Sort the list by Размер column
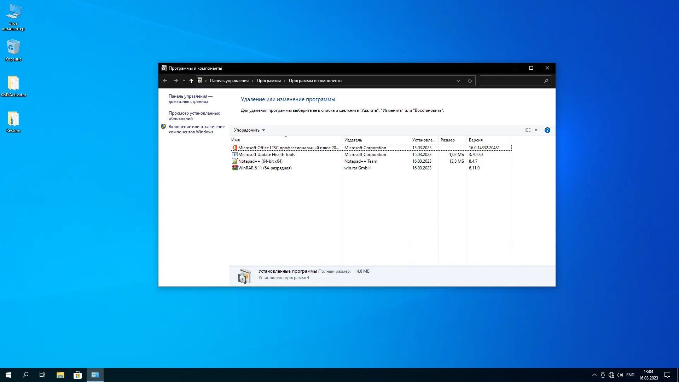Image resolution: width=679 pixels, height=382 pixels. (x=447, y=140)
